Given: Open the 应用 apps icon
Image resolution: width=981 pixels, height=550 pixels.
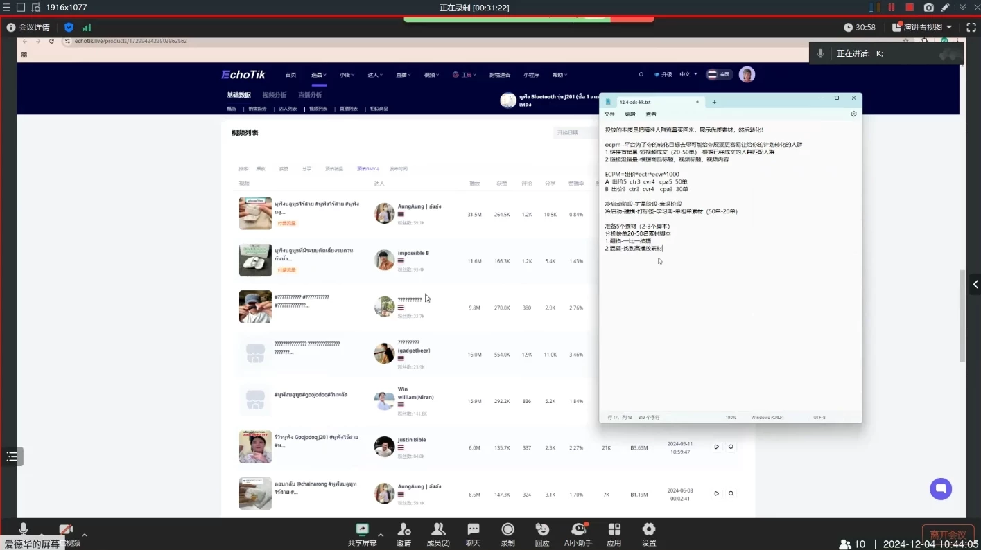Looking at the screenshot, I should point(614,530).
